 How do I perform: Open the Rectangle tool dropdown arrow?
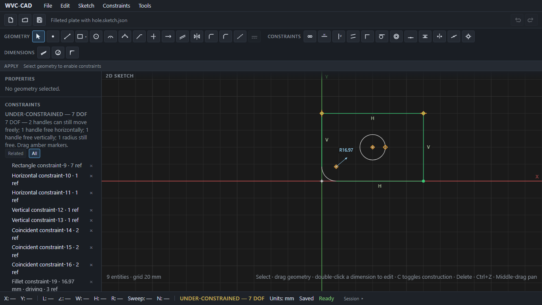click(x=86, y=37)
